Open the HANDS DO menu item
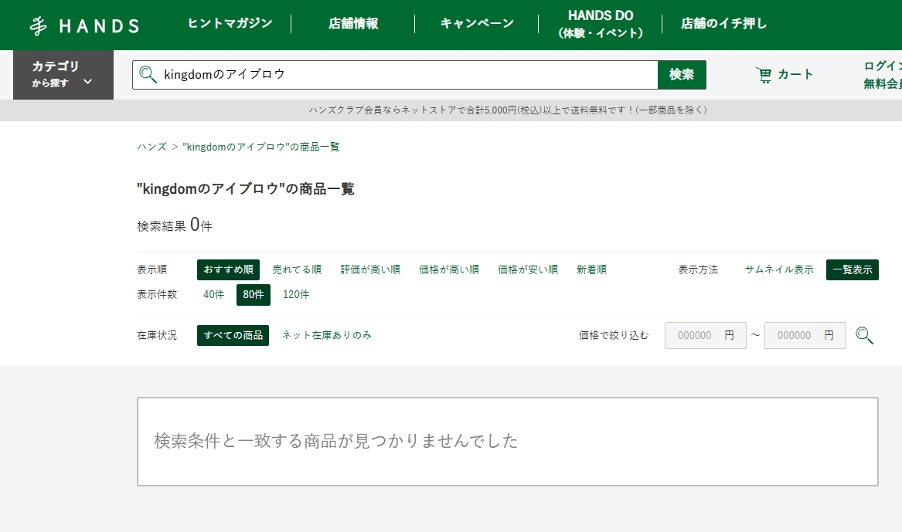Screen dimensions: 902x532 click(x=600, y=24)
